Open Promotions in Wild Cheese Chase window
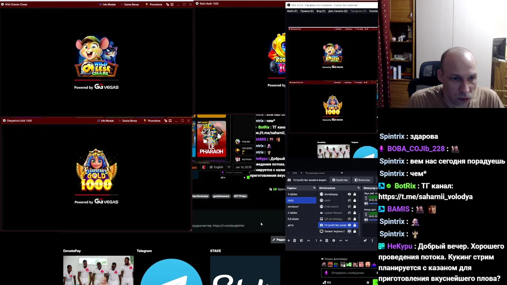This screenshot has height=285, width=507. click(x=154, y=4)
